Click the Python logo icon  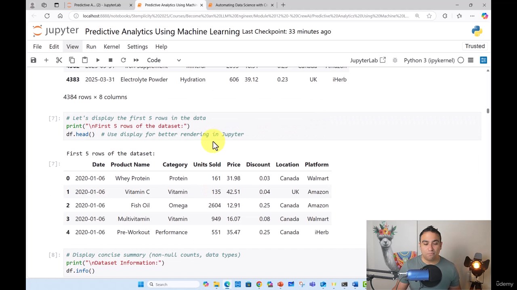(x=477, y=31)
